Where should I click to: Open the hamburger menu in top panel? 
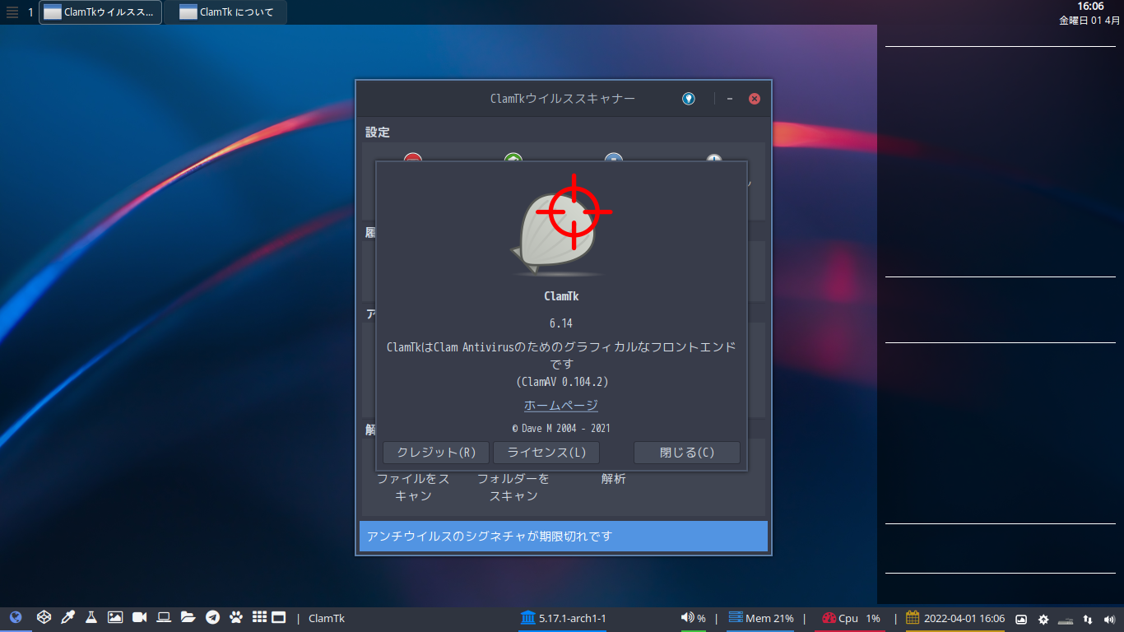click(x=12, y=12)
